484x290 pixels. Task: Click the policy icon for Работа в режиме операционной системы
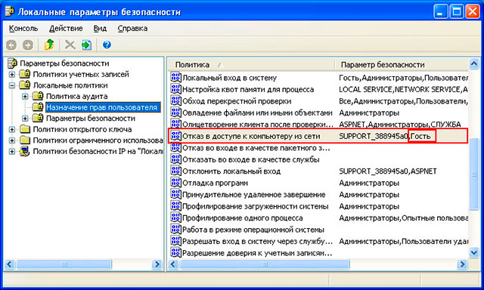(x=175, y=230)
